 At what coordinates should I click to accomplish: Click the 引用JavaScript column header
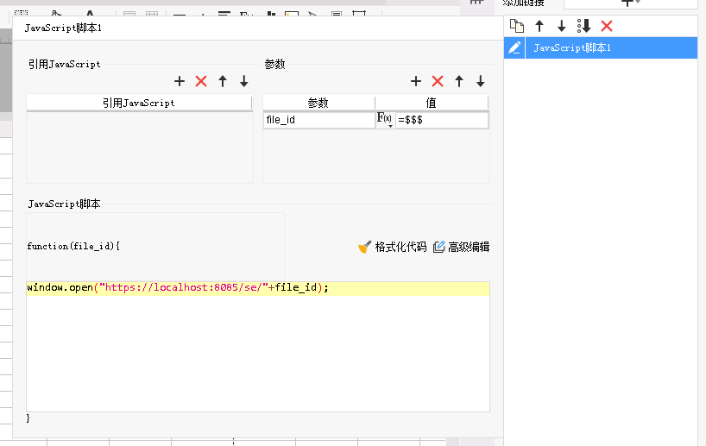pyautogui.click(x=139, y=103)
